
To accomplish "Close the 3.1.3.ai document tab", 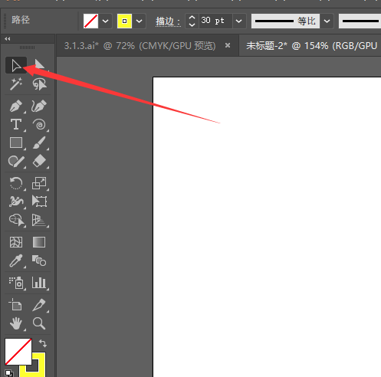I will pos(228,45).
